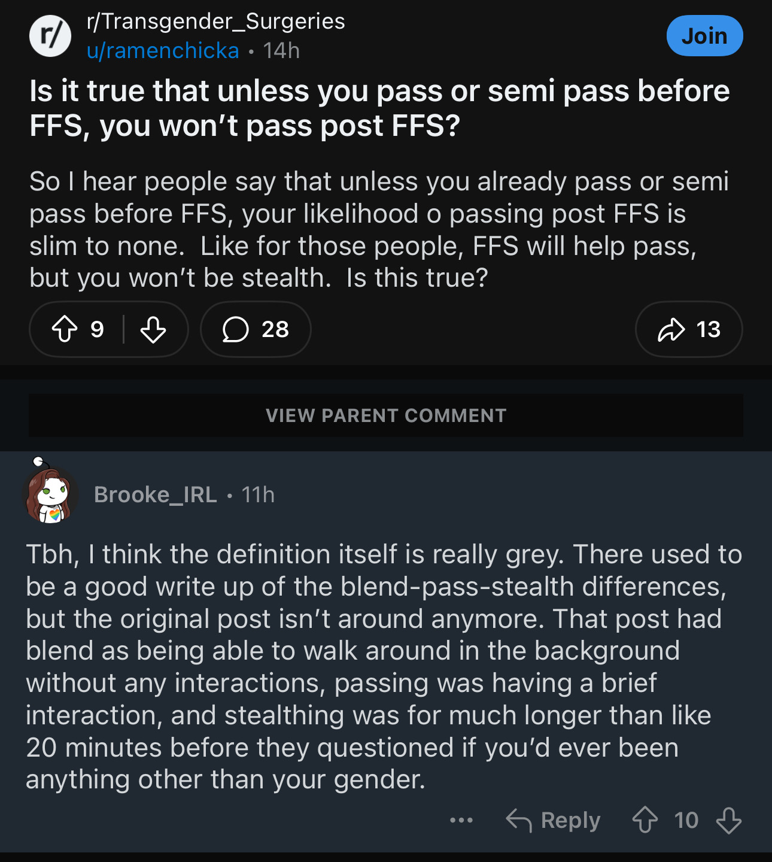
Task: Join the Transgender_Surgeries subreddit
Action: (704, 36)
